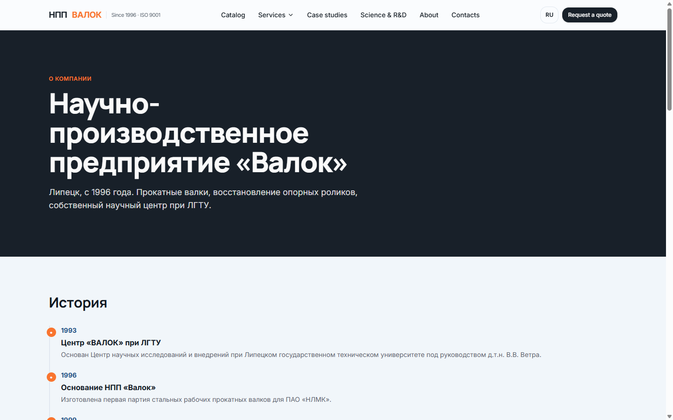Switch language with the RU button
Image resolution: width=673 pixels, height=420 pixels.
point(549,15)
